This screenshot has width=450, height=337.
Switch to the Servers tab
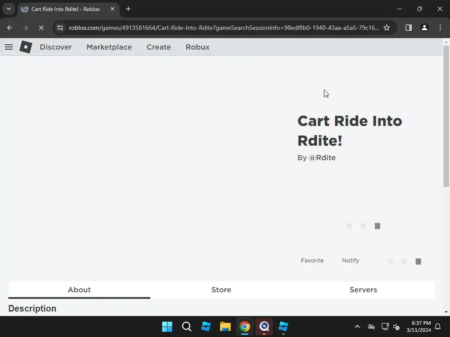point(363,290)
